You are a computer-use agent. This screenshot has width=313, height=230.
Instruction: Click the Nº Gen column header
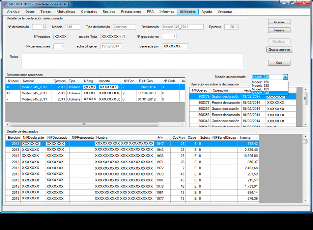tap(129, 81)
